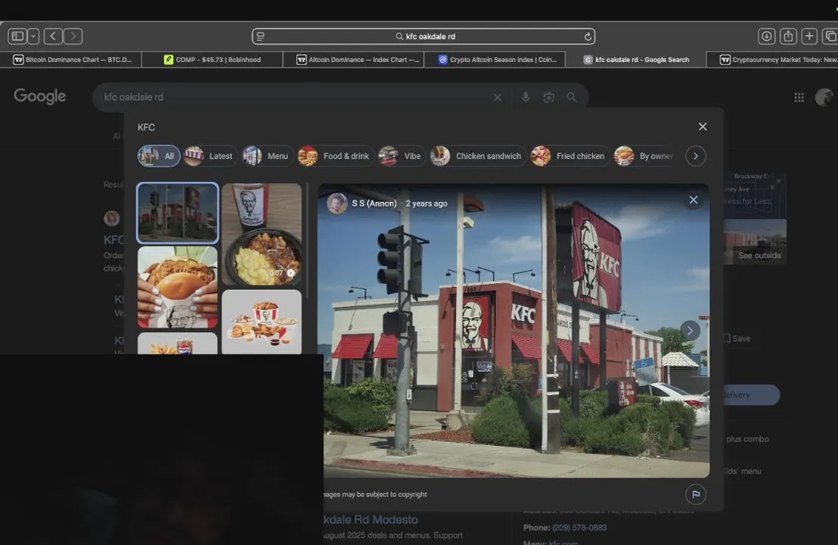Toggle the Safari sidebar button
This screenshot has width=838, height=545.
click(17, 36)
